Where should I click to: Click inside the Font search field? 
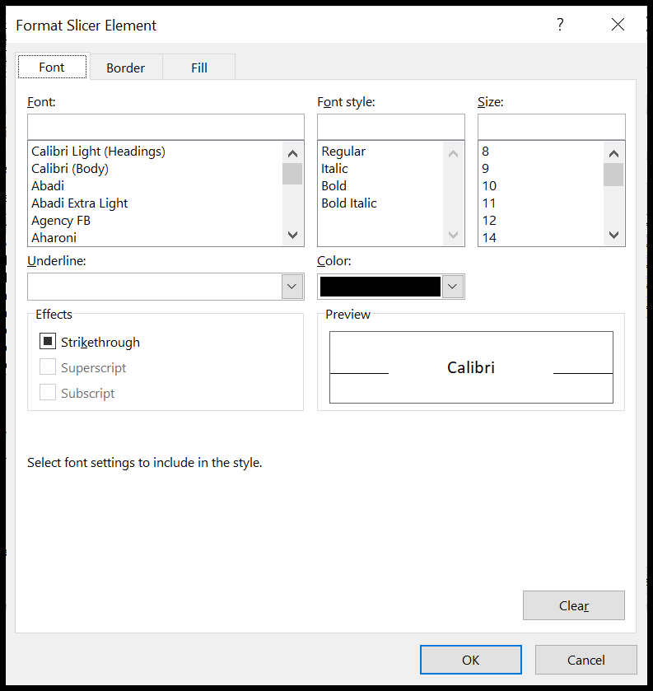click(x=165, y=125)
